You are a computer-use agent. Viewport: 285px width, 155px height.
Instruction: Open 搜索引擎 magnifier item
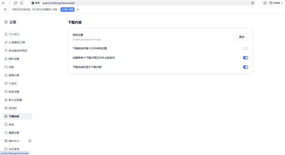pos(12,75)
